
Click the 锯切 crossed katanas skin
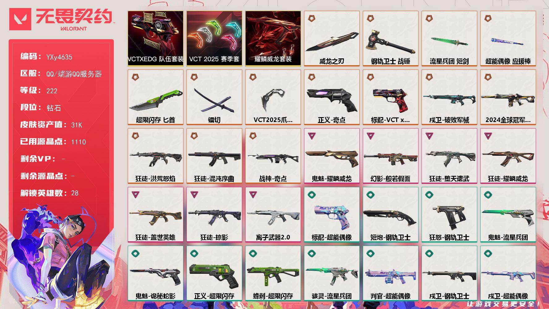pyautogui.click(x=214, y=97)
